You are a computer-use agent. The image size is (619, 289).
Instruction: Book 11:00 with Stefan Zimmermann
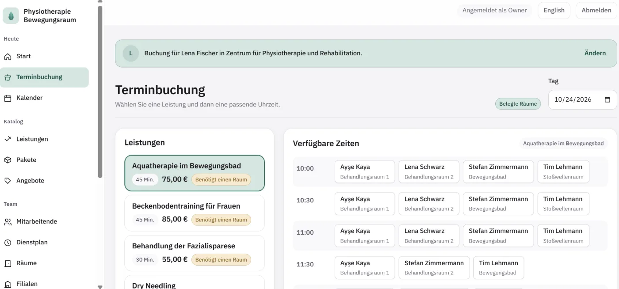498,236
